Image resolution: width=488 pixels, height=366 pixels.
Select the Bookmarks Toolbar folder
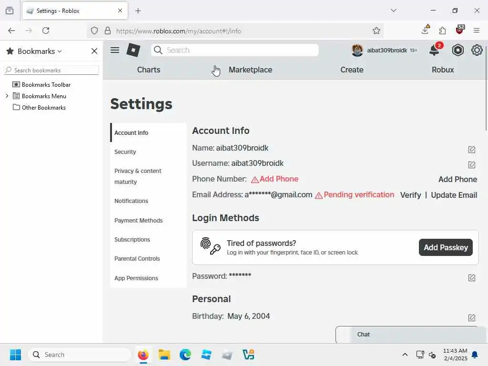click(x=41, y=85)
